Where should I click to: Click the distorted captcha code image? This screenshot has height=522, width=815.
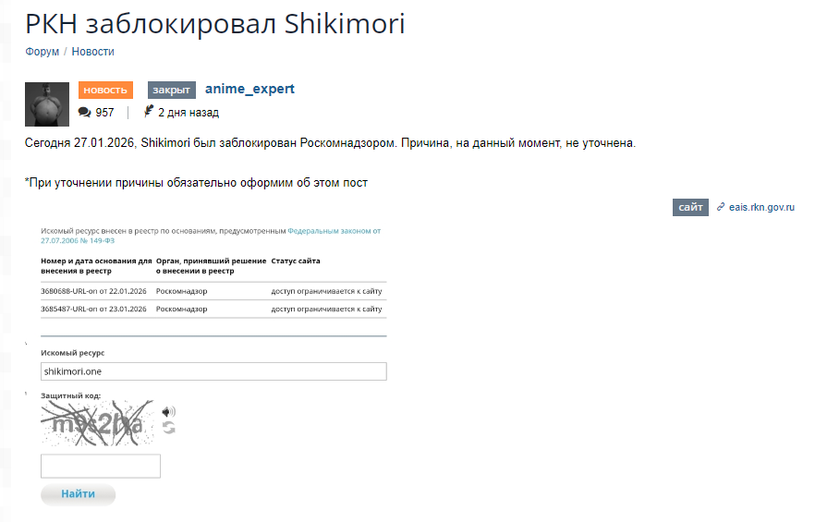(98, 424)
